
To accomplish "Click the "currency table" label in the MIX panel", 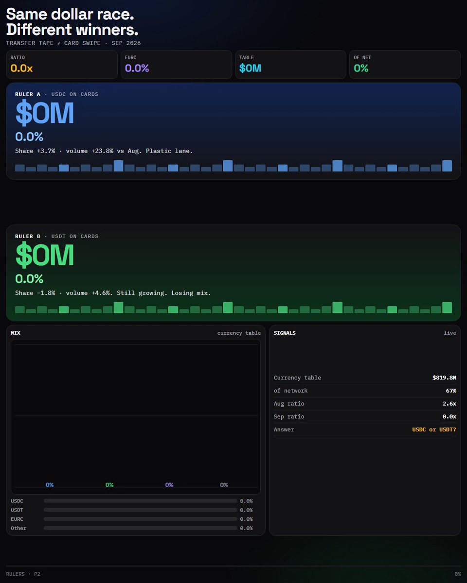I will (x=239, y=333).
